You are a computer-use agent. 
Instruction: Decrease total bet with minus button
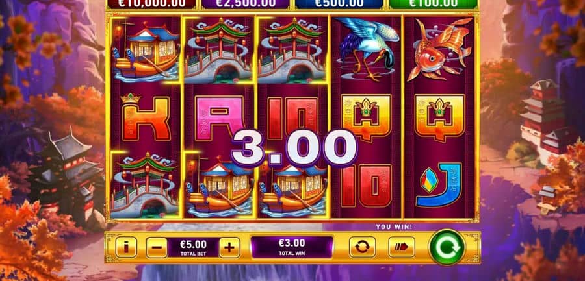coord(156,247)
